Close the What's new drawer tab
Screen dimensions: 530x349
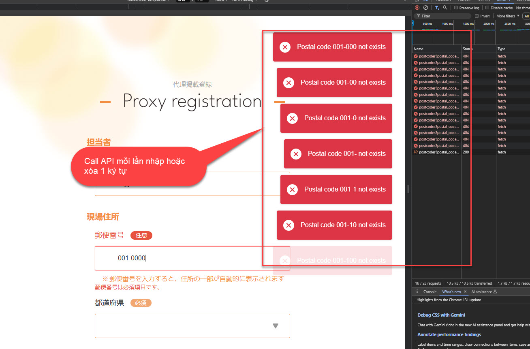coord(465,292)
